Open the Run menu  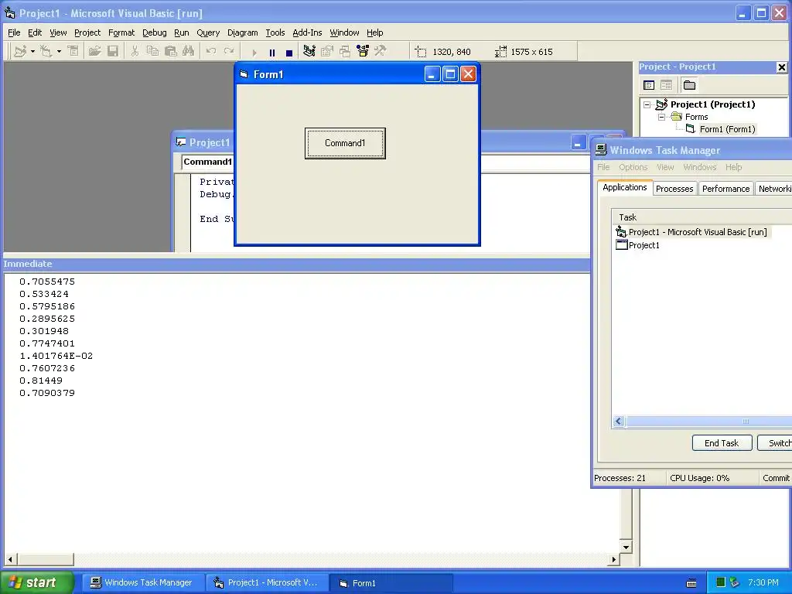[x=181, y=32]
